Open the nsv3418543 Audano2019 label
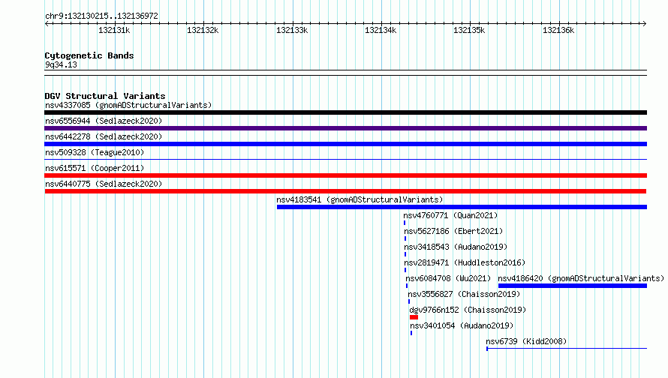Image resolution: width=668 pixels, height=378 pixels. [x=456, y=247]
